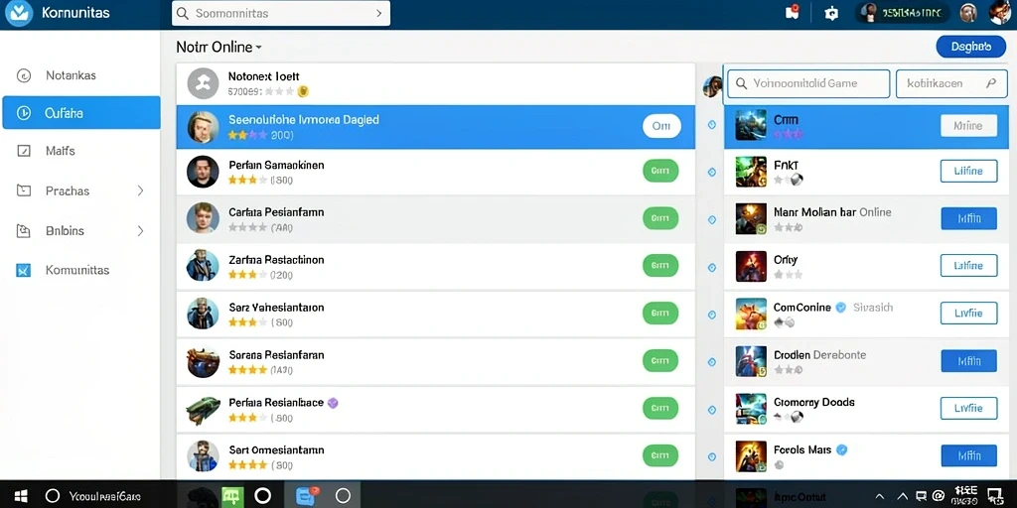
Task: Toggle green button on Sarz Vahesiantanon row
Action: click(x=660, y=313)
